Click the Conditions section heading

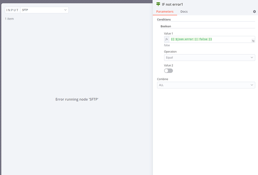pos(164,19)
